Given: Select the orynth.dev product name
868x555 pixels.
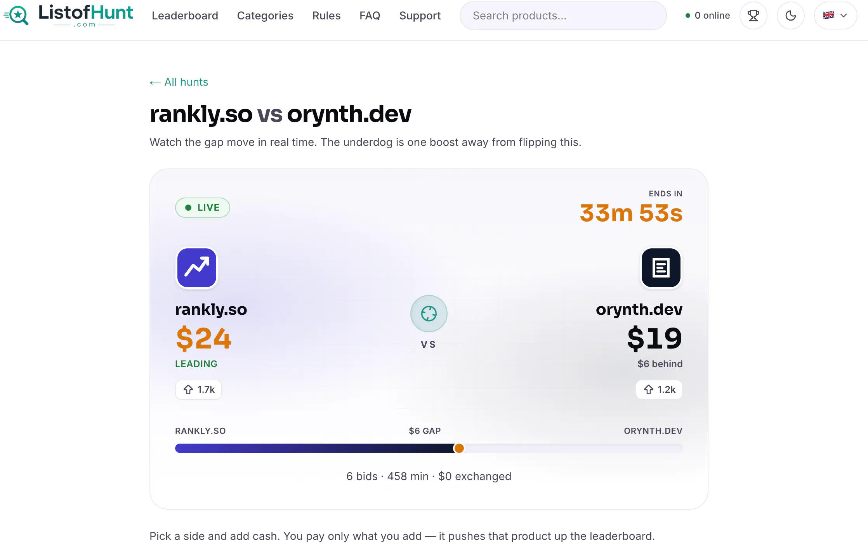Looking at the screenshot, I should [x=639, y=310].
